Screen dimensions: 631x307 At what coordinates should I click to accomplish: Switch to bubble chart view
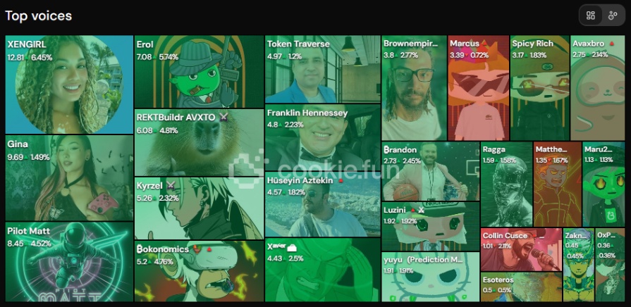(x=613, y=15)
